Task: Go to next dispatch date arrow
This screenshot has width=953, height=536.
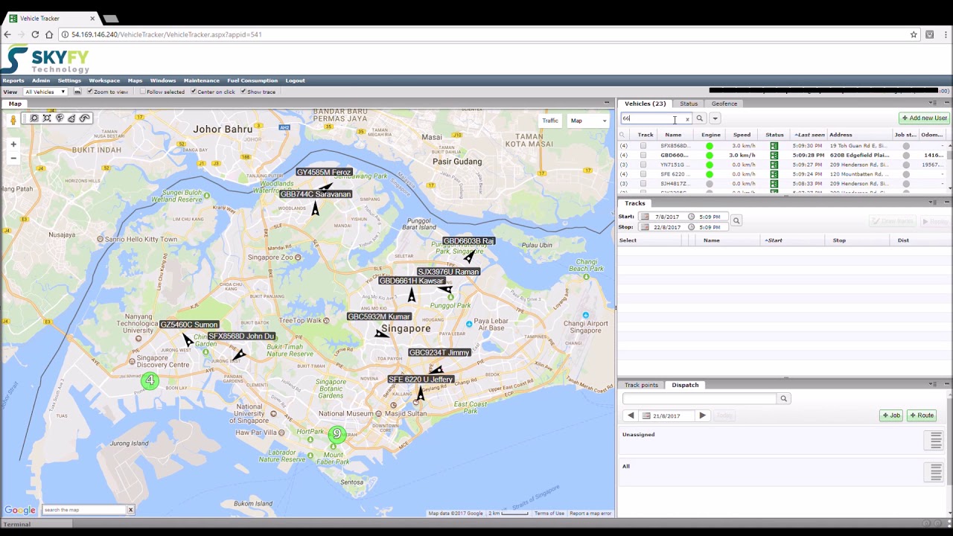Action: pos(702,415)
